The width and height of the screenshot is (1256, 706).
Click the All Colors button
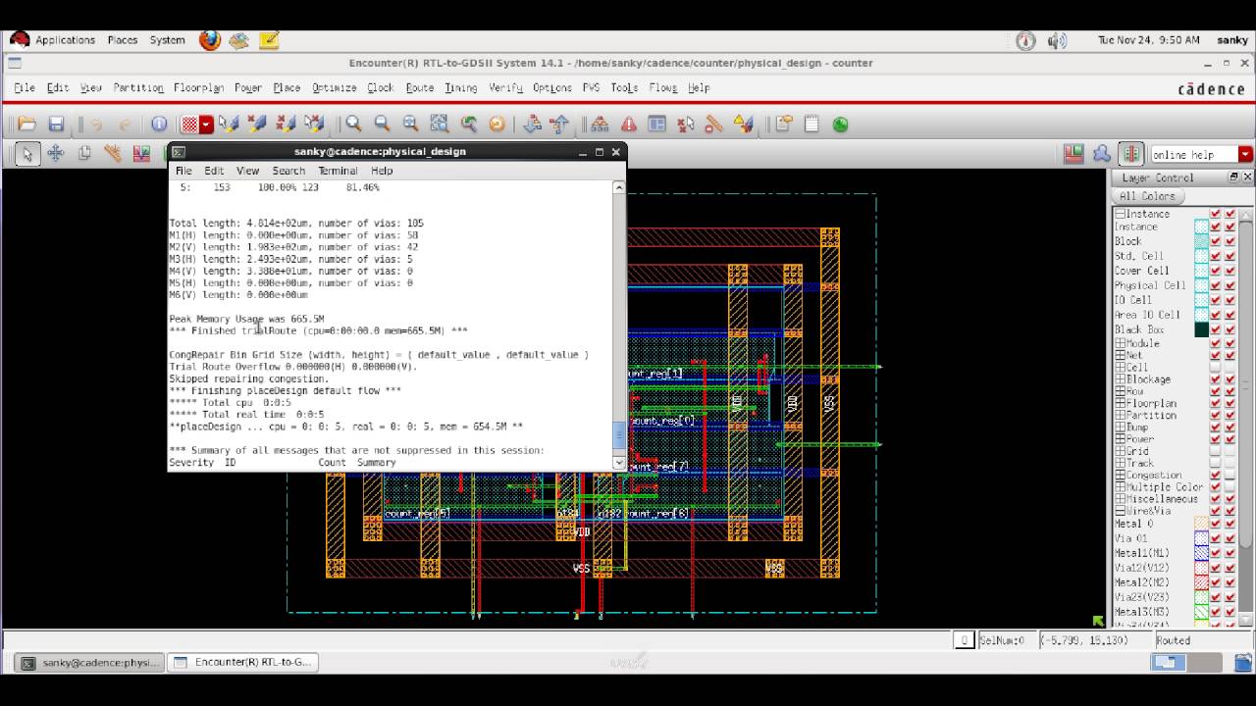[1146, 196]
